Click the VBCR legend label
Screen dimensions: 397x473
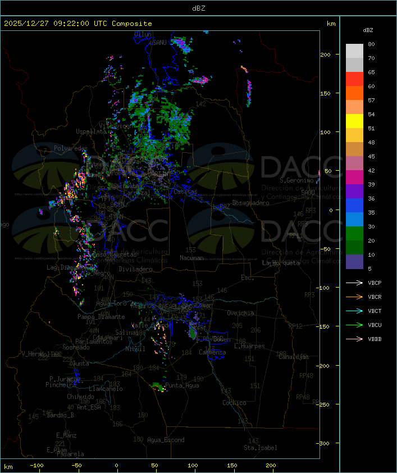coord(375,297)
